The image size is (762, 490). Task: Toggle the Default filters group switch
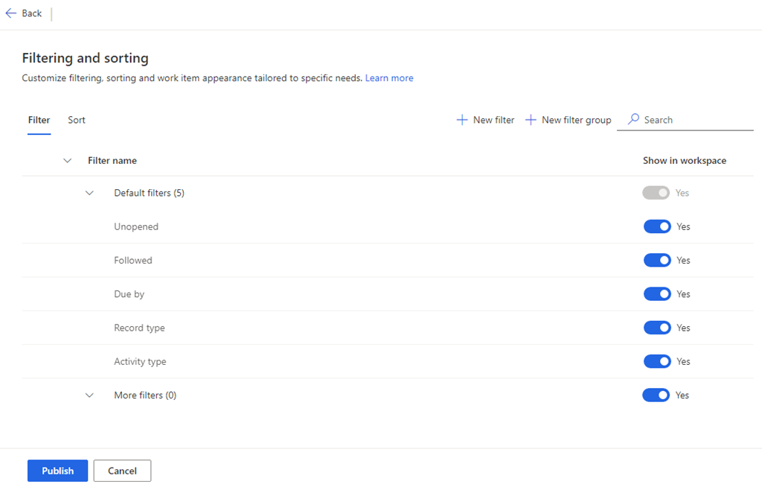(x=656, y=193)
